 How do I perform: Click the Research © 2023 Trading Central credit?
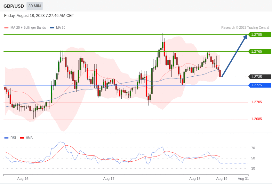click(x=245, y=27)
